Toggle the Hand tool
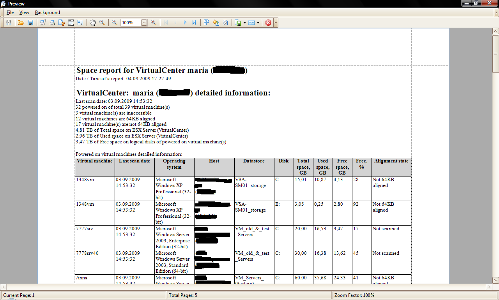The image size is (499, 300). coord(93,23)
